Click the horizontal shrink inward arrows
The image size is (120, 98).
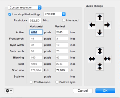click(x=107, y=59)
